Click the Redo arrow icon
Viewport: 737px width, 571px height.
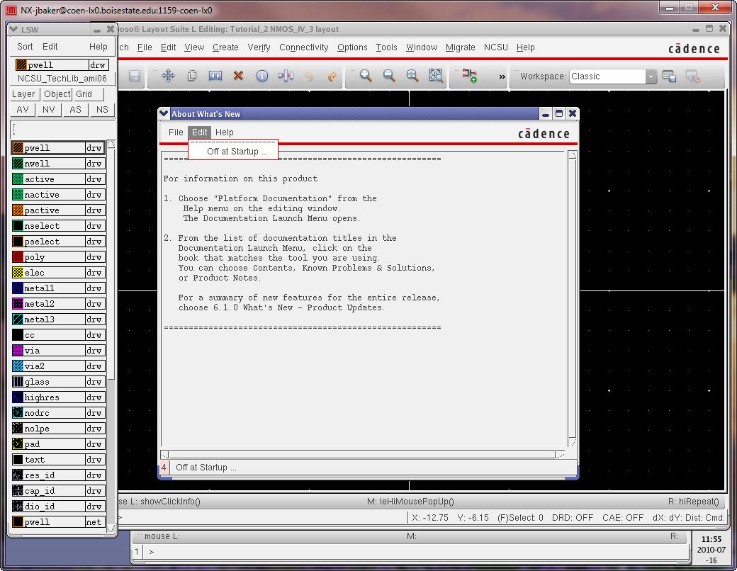[x=332, y=76]
